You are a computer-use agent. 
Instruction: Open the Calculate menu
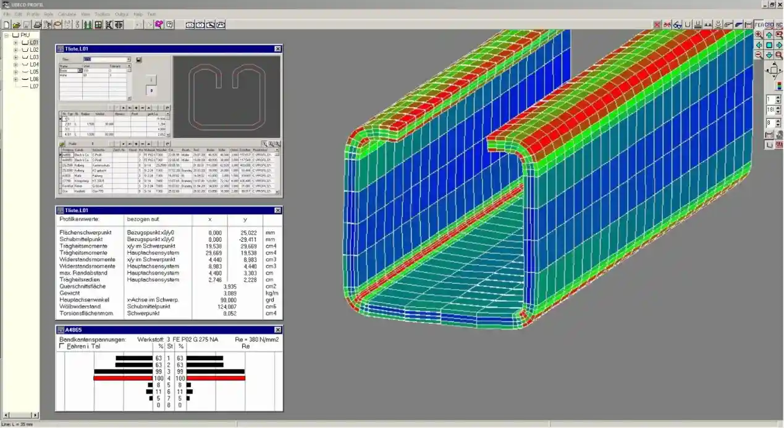tap(67, 14)
